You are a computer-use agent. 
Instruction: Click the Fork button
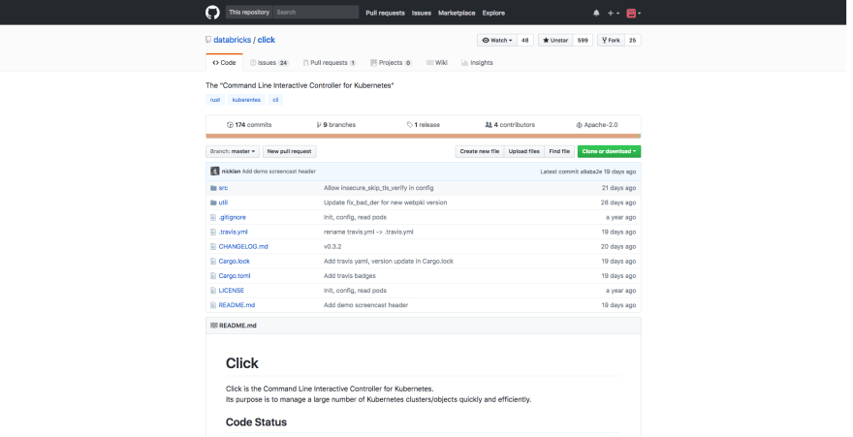611,41
